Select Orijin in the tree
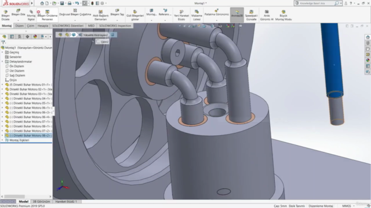Viewport: 371px width, 208px height. (13, 80)
